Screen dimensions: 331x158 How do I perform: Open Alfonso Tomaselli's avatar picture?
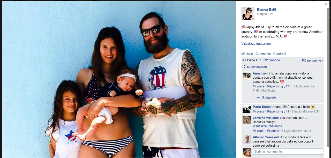(247, 139)
